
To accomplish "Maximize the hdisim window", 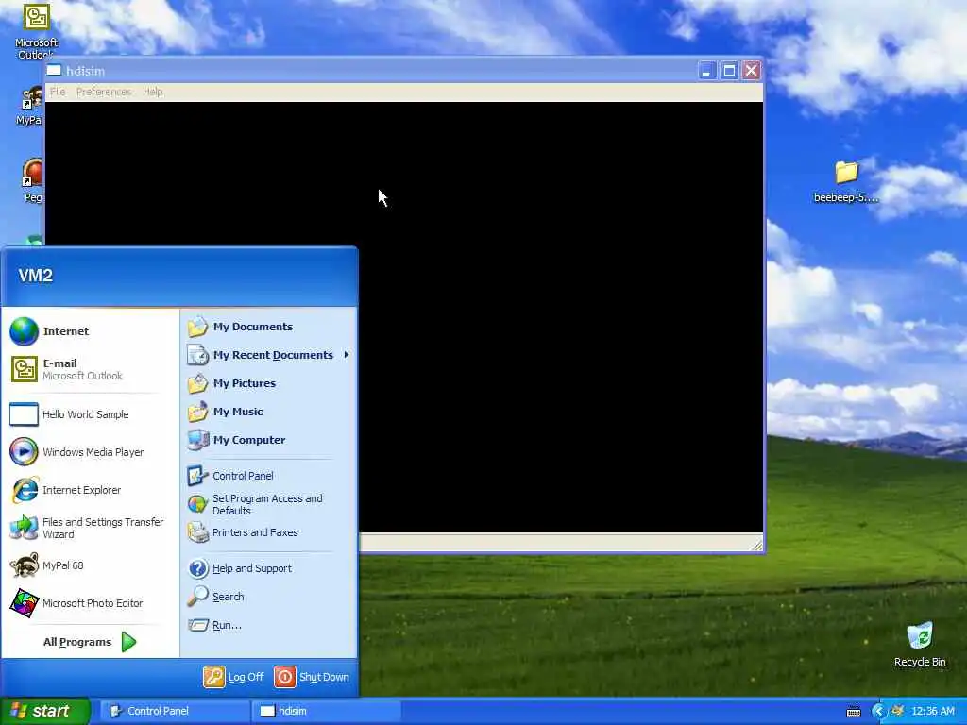I will point(728,71).
